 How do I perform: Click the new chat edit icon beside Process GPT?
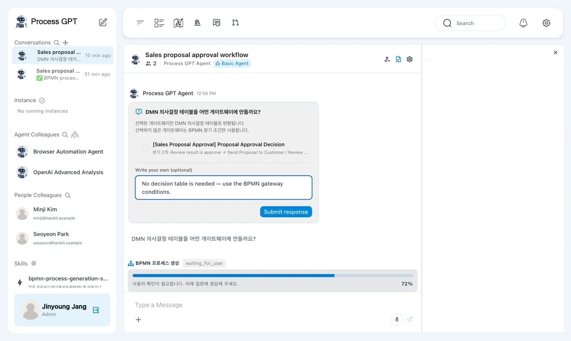(103, 22)
